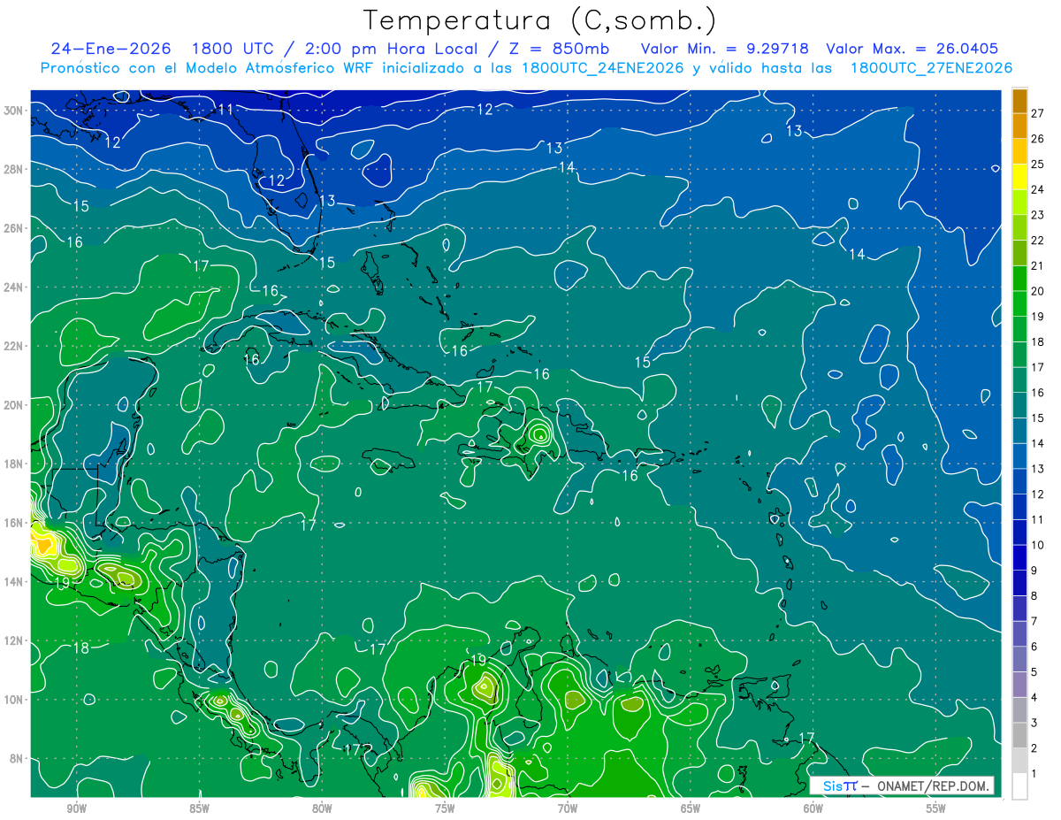Click color scale label "27"
Viewport: 1061px width, 820px height.
[x=1038, y=113]
